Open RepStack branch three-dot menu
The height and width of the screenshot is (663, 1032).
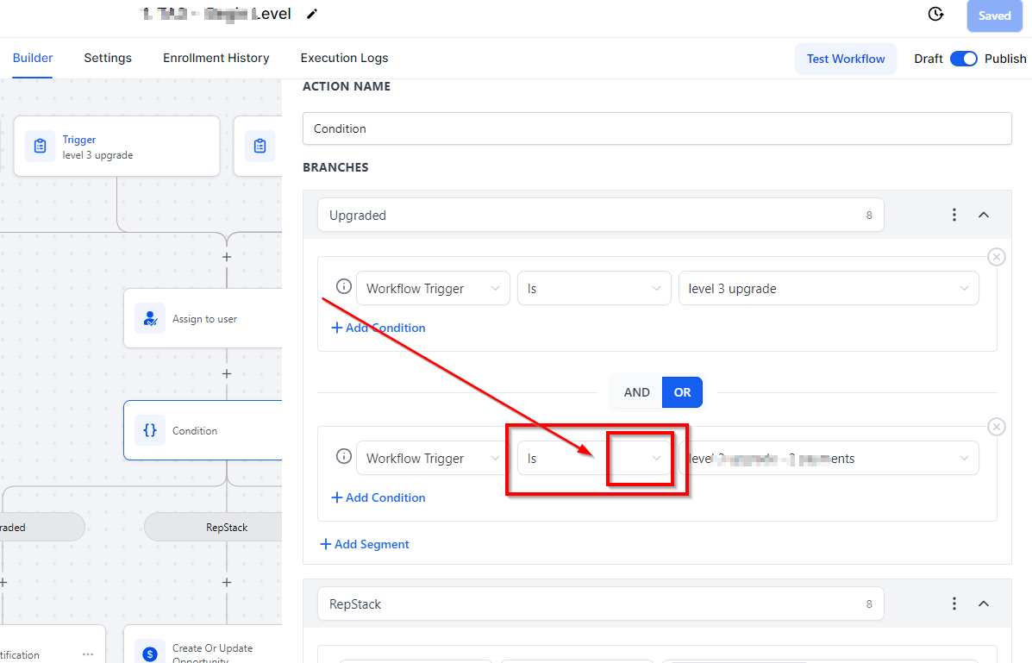[x=954, y=604]
